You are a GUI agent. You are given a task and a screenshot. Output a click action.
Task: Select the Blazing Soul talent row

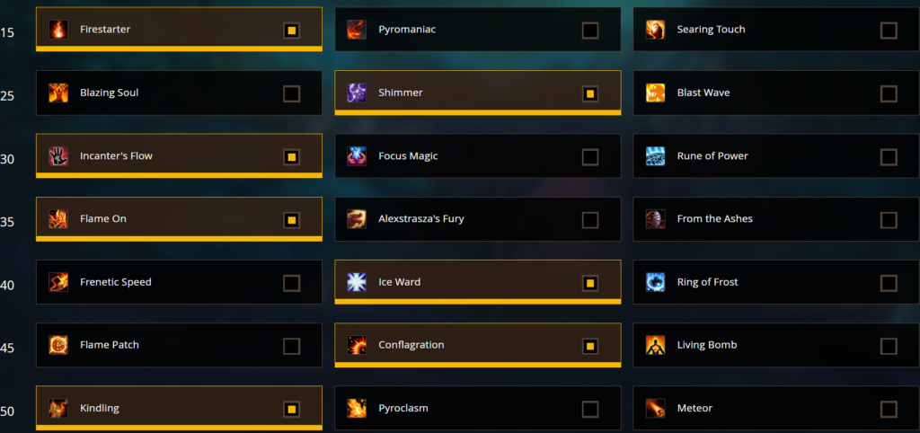click(179, 93)
